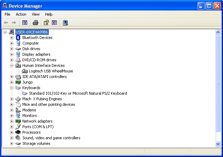Click the DVD/CD-ROM drives icon

(18, 60)
